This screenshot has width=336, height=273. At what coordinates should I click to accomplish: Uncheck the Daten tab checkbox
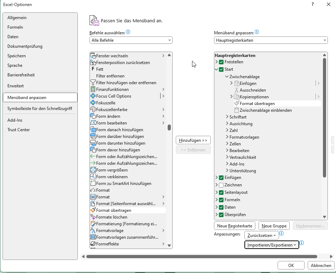221,207
